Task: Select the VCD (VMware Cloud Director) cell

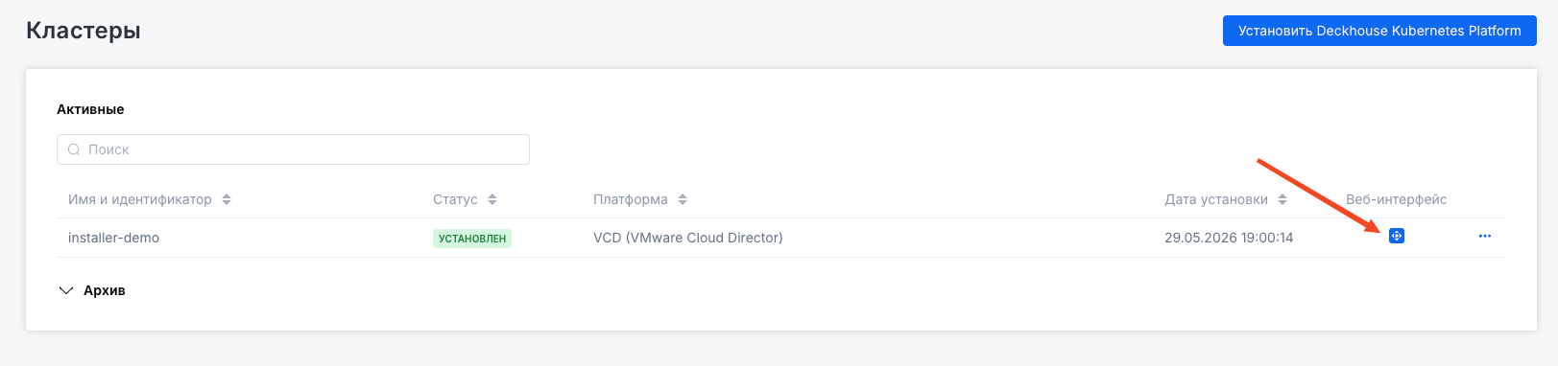Action: point(688,238)
